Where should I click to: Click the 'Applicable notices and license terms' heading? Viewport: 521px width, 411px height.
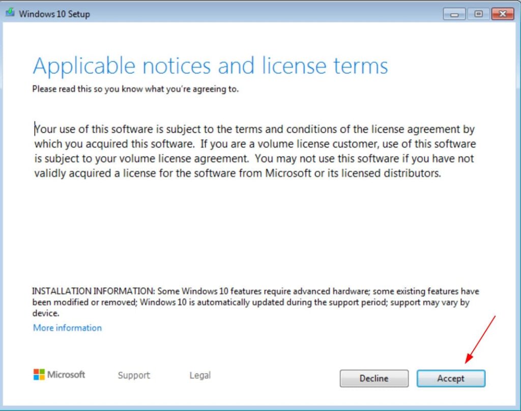point(210,66)
